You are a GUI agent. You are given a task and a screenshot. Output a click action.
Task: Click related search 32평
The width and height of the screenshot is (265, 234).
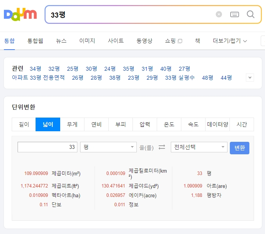(x=54, y=69)
